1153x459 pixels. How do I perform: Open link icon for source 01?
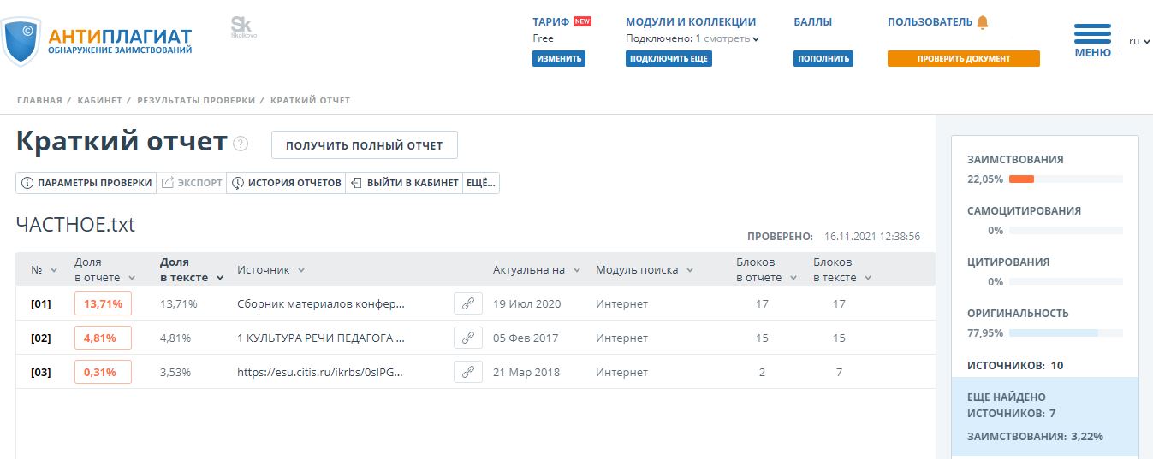pyautogui.click(x=467, y=303)
